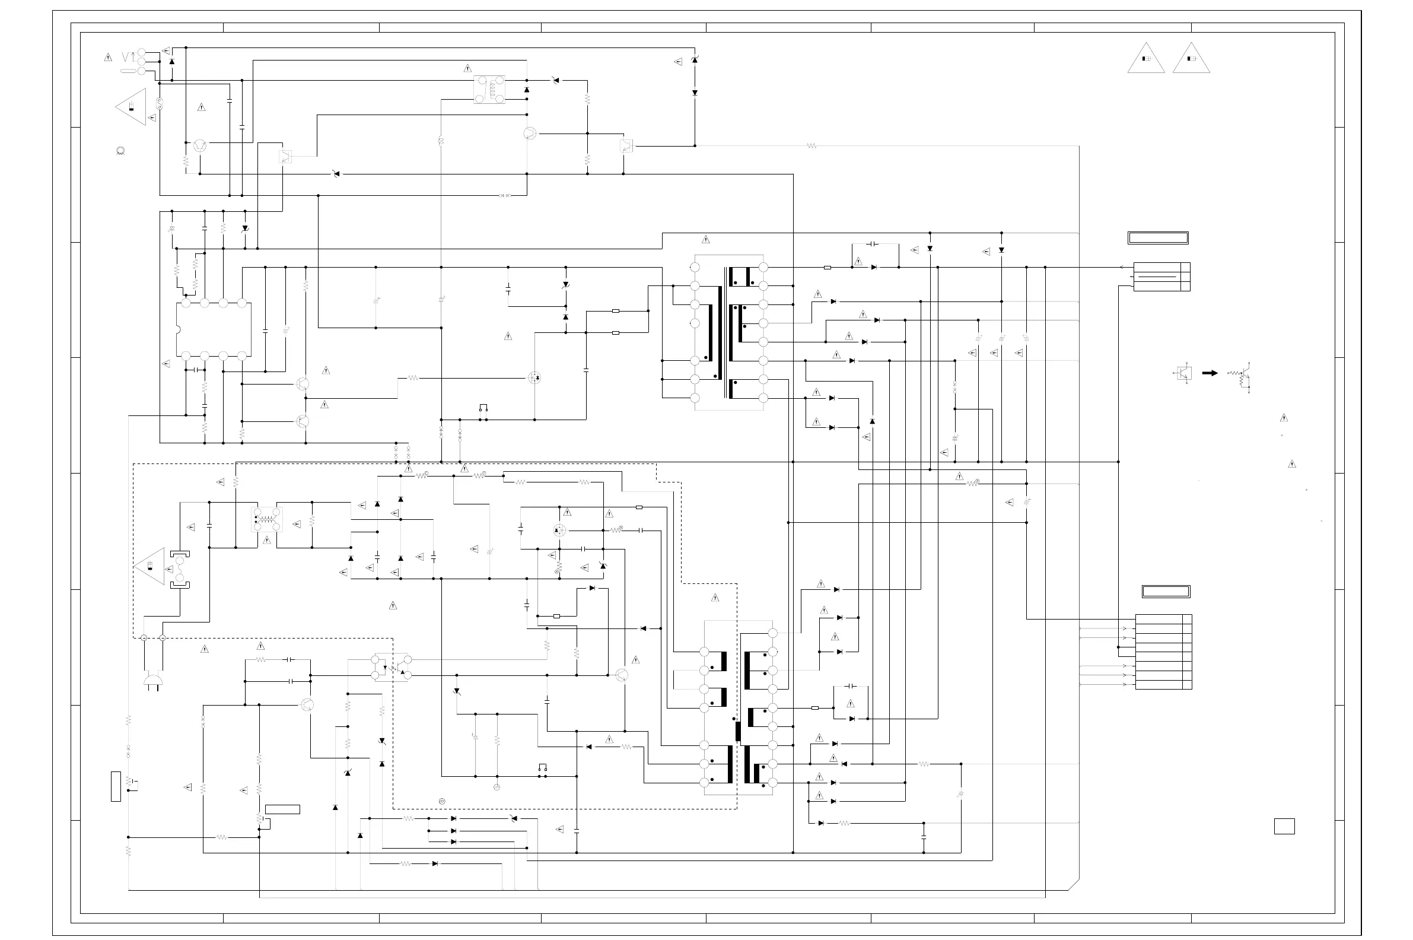Screen dimensions: 1413x940
Task: Select the optocoupler with LED and phototransistor
Action: point(393,667)
